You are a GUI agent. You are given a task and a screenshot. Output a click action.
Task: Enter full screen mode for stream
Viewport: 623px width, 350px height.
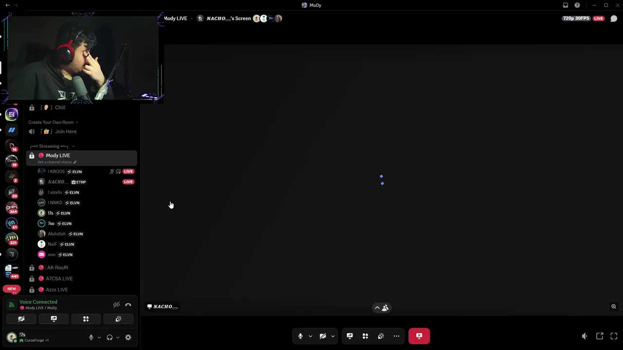pyautogui.click(x=614, y=336)
